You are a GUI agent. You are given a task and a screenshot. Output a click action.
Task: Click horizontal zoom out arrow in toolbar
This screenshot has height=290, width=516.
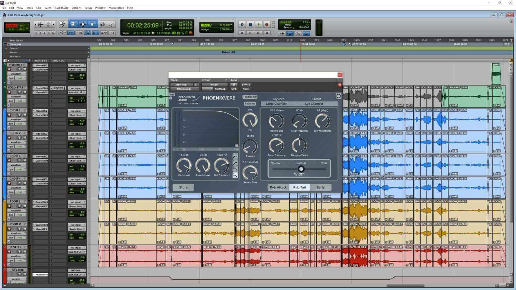point(35,25)
